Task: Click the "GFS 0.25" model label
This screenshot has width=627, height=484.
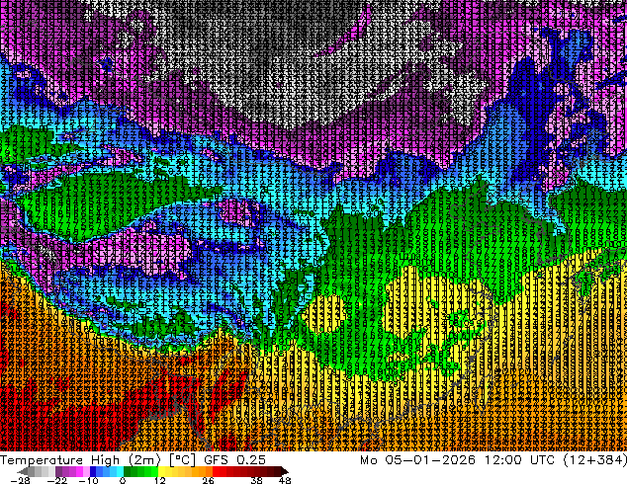Action: [x=234, y=460]
